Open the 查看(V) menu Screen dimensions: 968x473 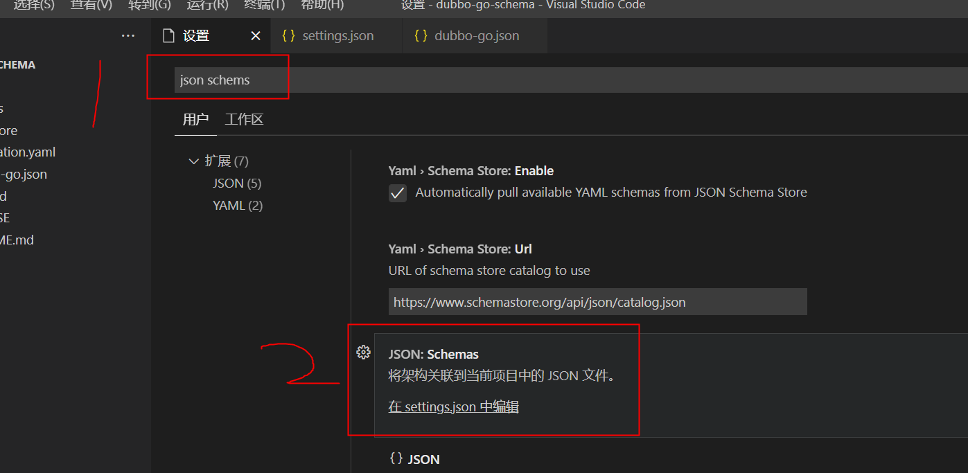(91, 5)
